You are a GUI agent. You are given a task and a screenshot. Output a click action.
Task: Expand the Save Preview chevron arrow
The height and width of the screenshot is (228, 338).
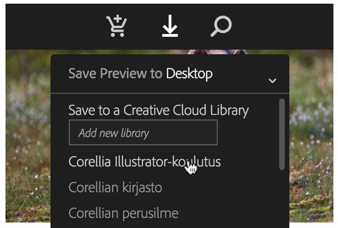click(272, 81)
